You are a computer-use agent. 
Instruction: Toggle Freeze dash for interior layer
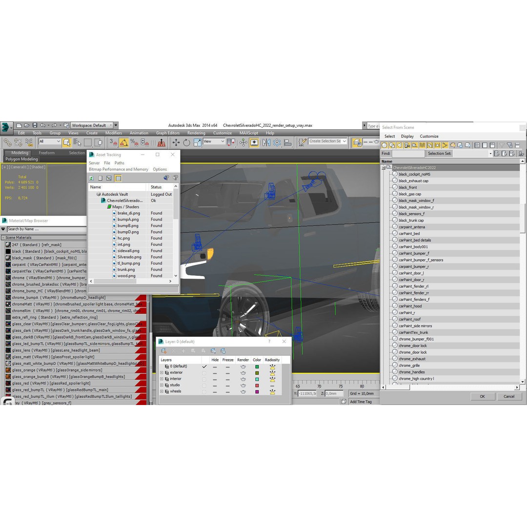227,379
